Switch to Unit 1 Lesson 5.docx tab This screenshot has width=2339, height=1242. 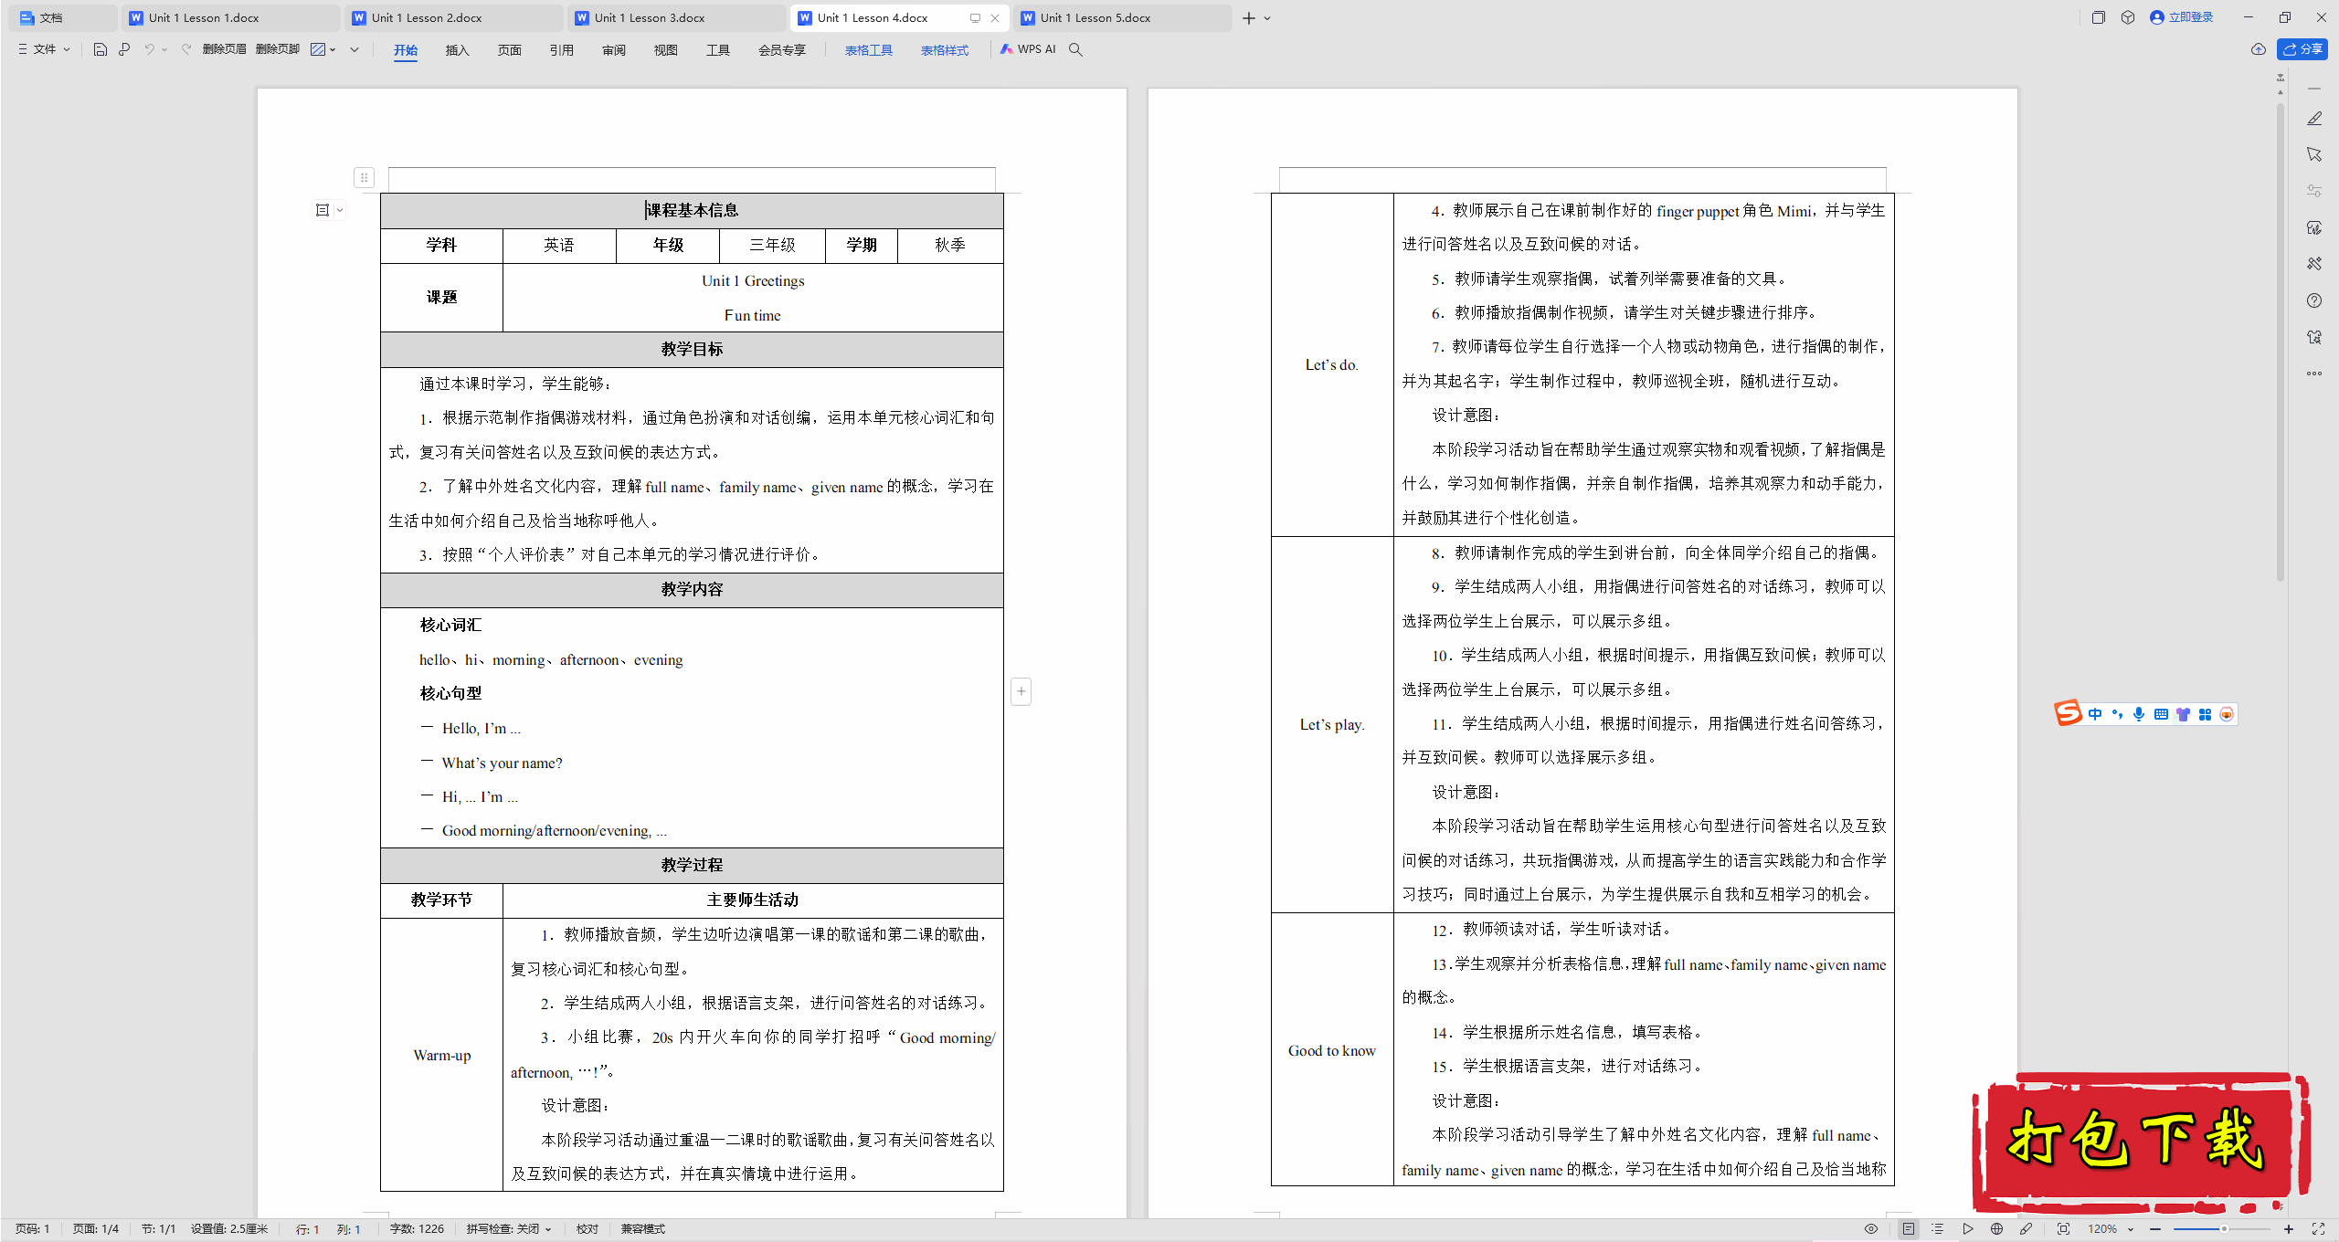pos(1122,17)
